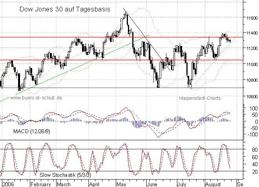
Task: Click the MACD (12/26/9) indicator label
Action: click(x=32, y=132)
